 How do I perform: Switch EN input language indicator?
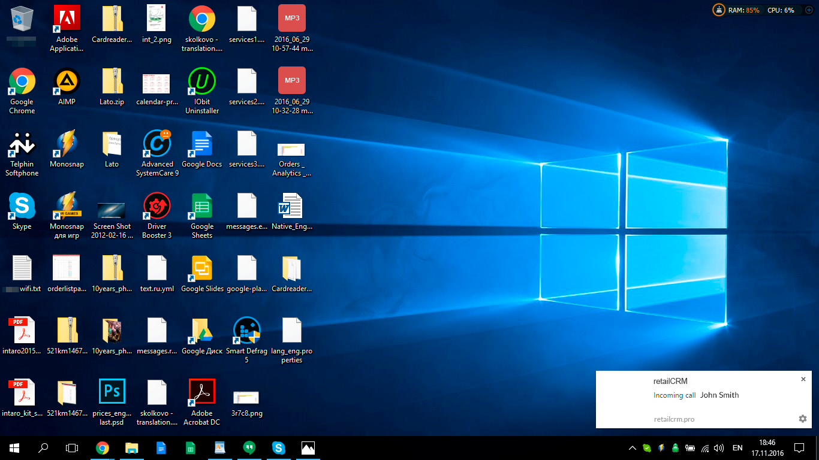click(x=738, y=448)
